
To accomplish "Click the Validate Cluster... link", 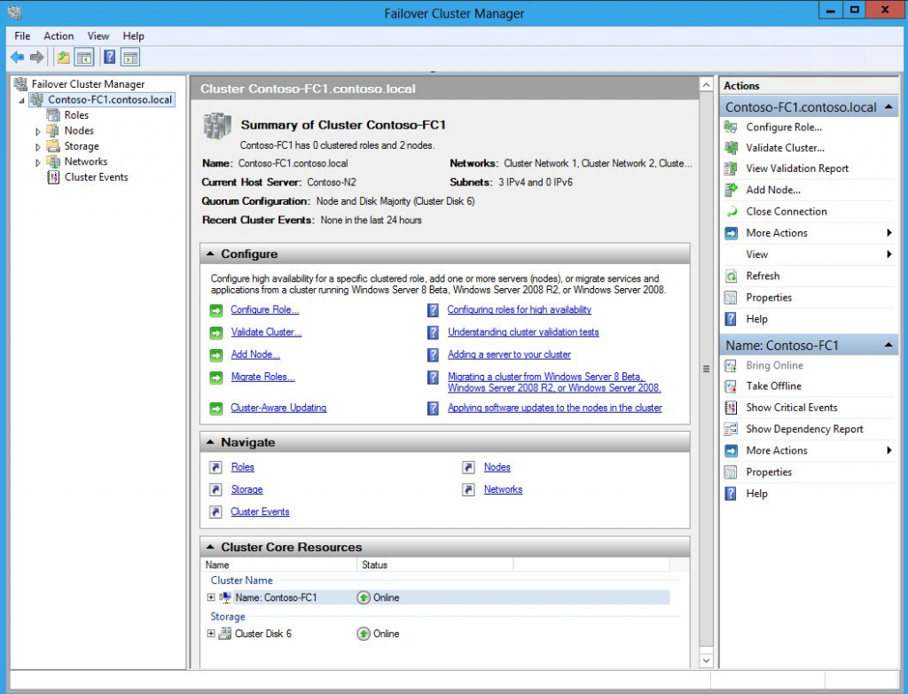I will pyautogui.click(x=266, y=332).
